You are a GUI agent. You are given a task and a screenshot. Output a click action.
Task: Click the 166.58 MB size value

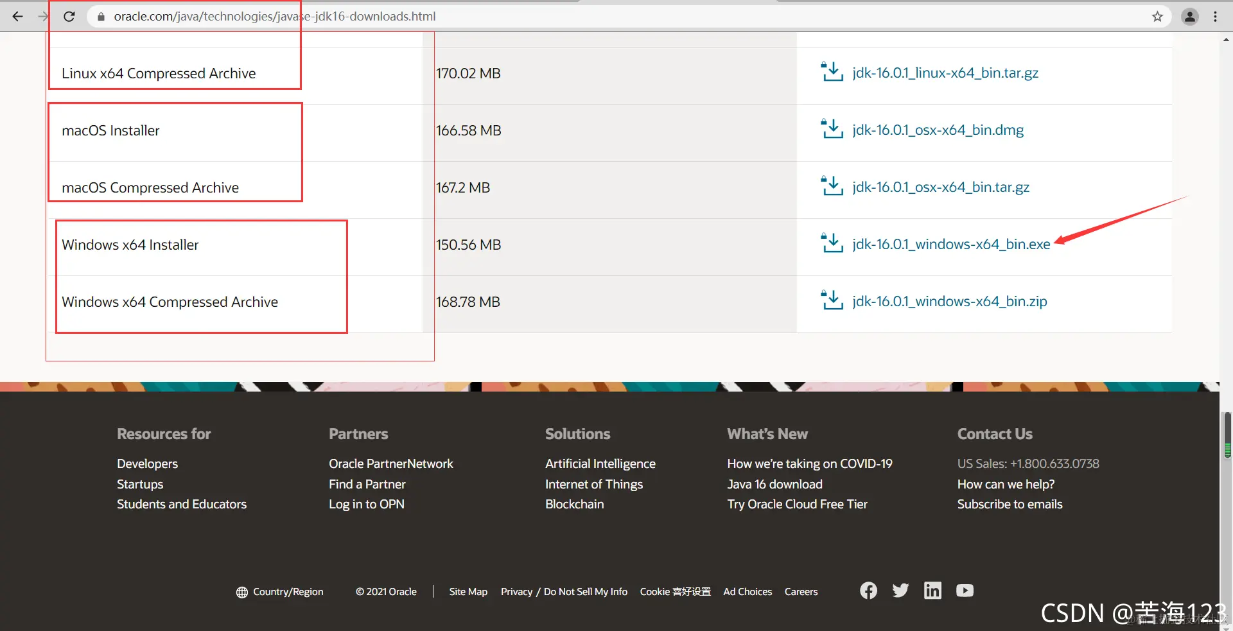(468, 130)
